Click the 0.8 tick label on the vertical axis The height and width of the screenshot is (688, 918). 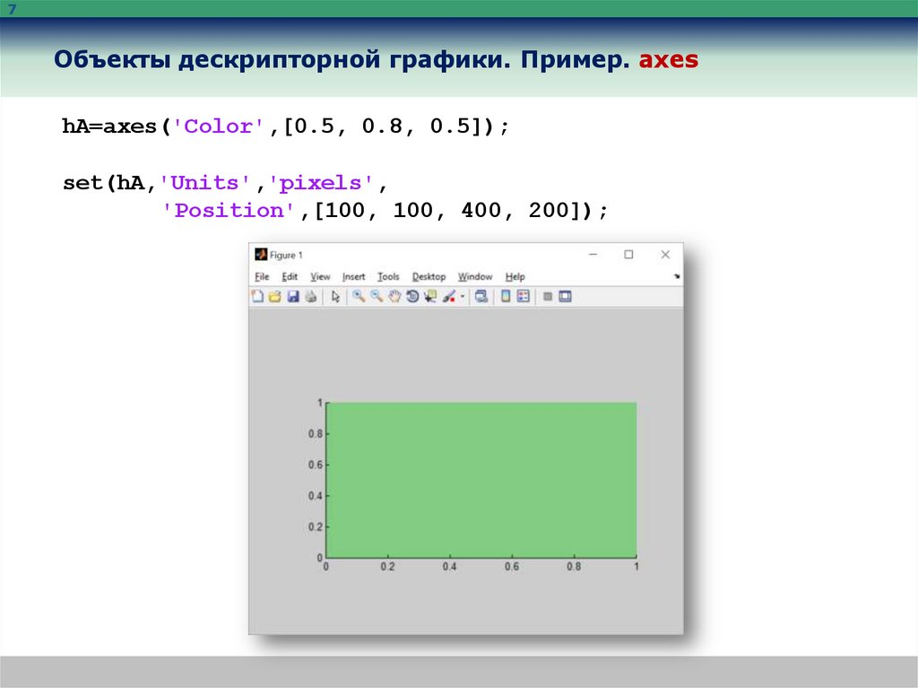coord(315,433)
